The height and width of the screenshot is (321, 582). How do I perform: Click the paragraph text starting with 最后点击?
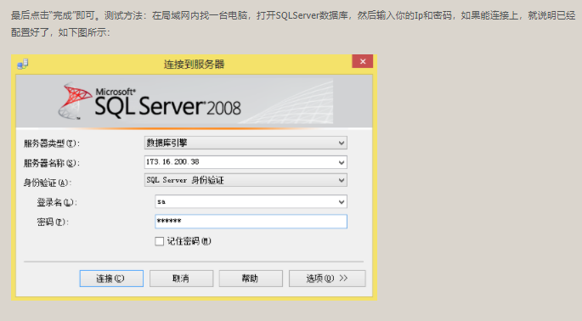click(293, 24)
